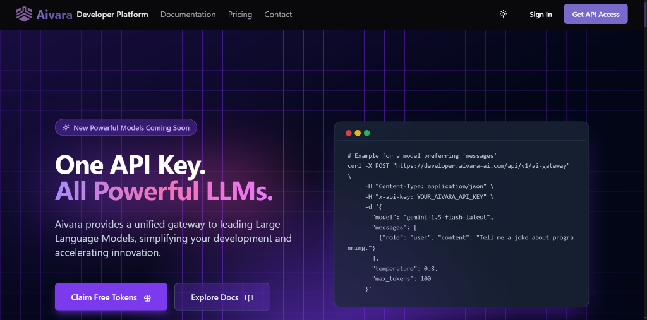The image size is (647, 320).
Task: Click the "Content-Type: application/json" header line
Action: click(x=429, y=186)
